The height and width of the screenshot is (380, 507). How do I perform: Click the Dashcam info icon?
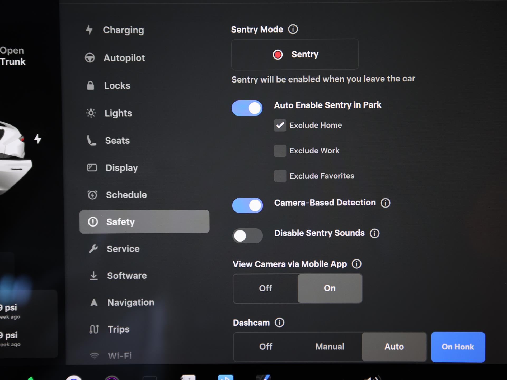pyautogui.click(x=279, y=323)
